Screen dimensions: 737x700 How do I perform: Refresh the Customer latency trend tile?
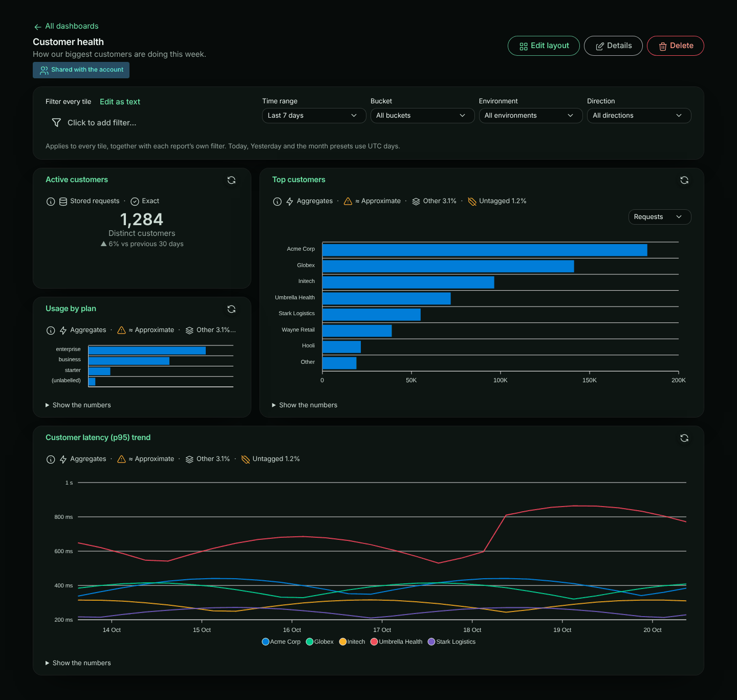pyautogui.click(x=684, y=438)
